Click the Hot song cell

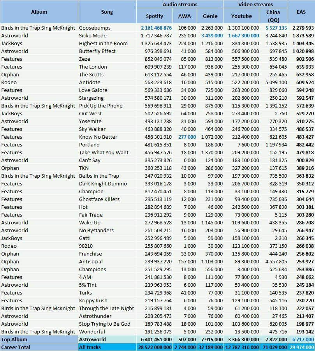107,207
